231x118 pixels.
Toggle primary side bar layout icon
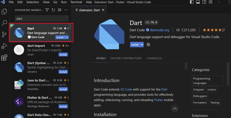pos(192,2)
